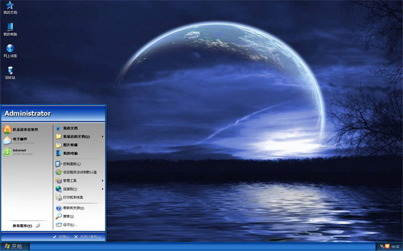This screenshot has height=251, width=403.
Task: Expand the 连接到 submenu arrow
Action: pos(102,189)
